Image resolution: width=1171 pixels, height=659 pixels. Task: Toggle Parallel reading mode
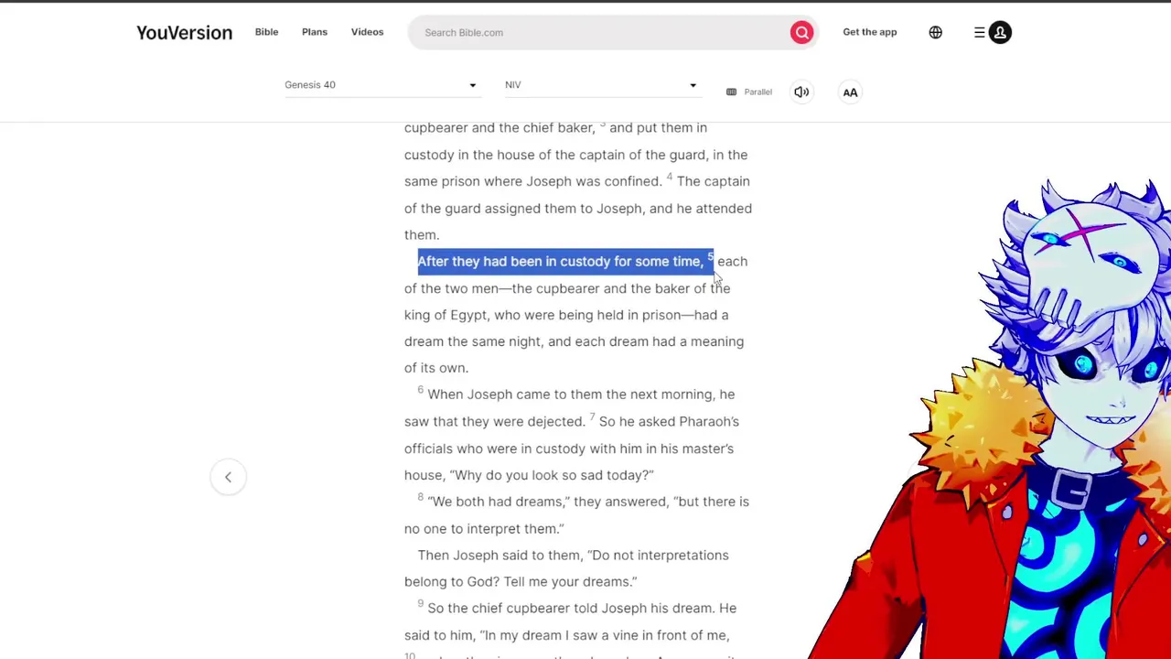(x=749, y=92)
